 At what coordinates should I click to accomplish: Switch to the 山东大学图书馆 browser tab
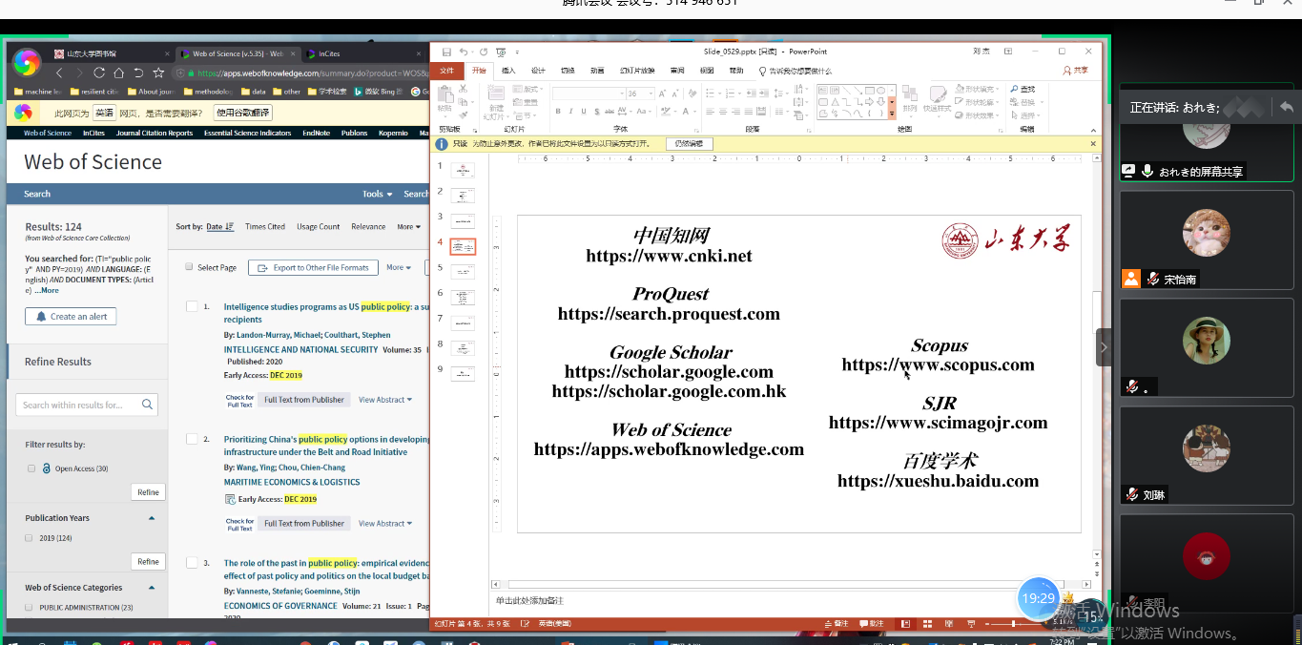point(111,53)
